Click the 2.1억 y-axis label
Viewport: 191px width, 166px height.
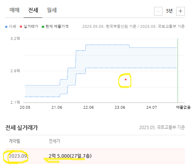(x=15, y=102)
